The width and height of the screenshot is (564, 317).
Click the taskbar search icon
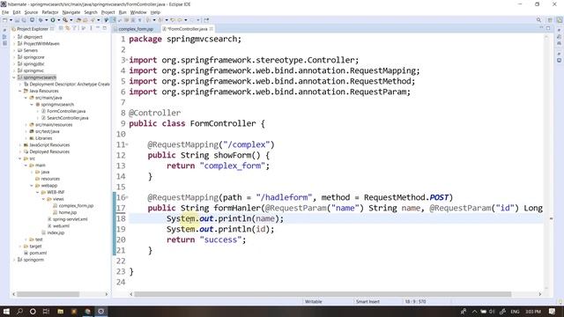coord(19,311)
